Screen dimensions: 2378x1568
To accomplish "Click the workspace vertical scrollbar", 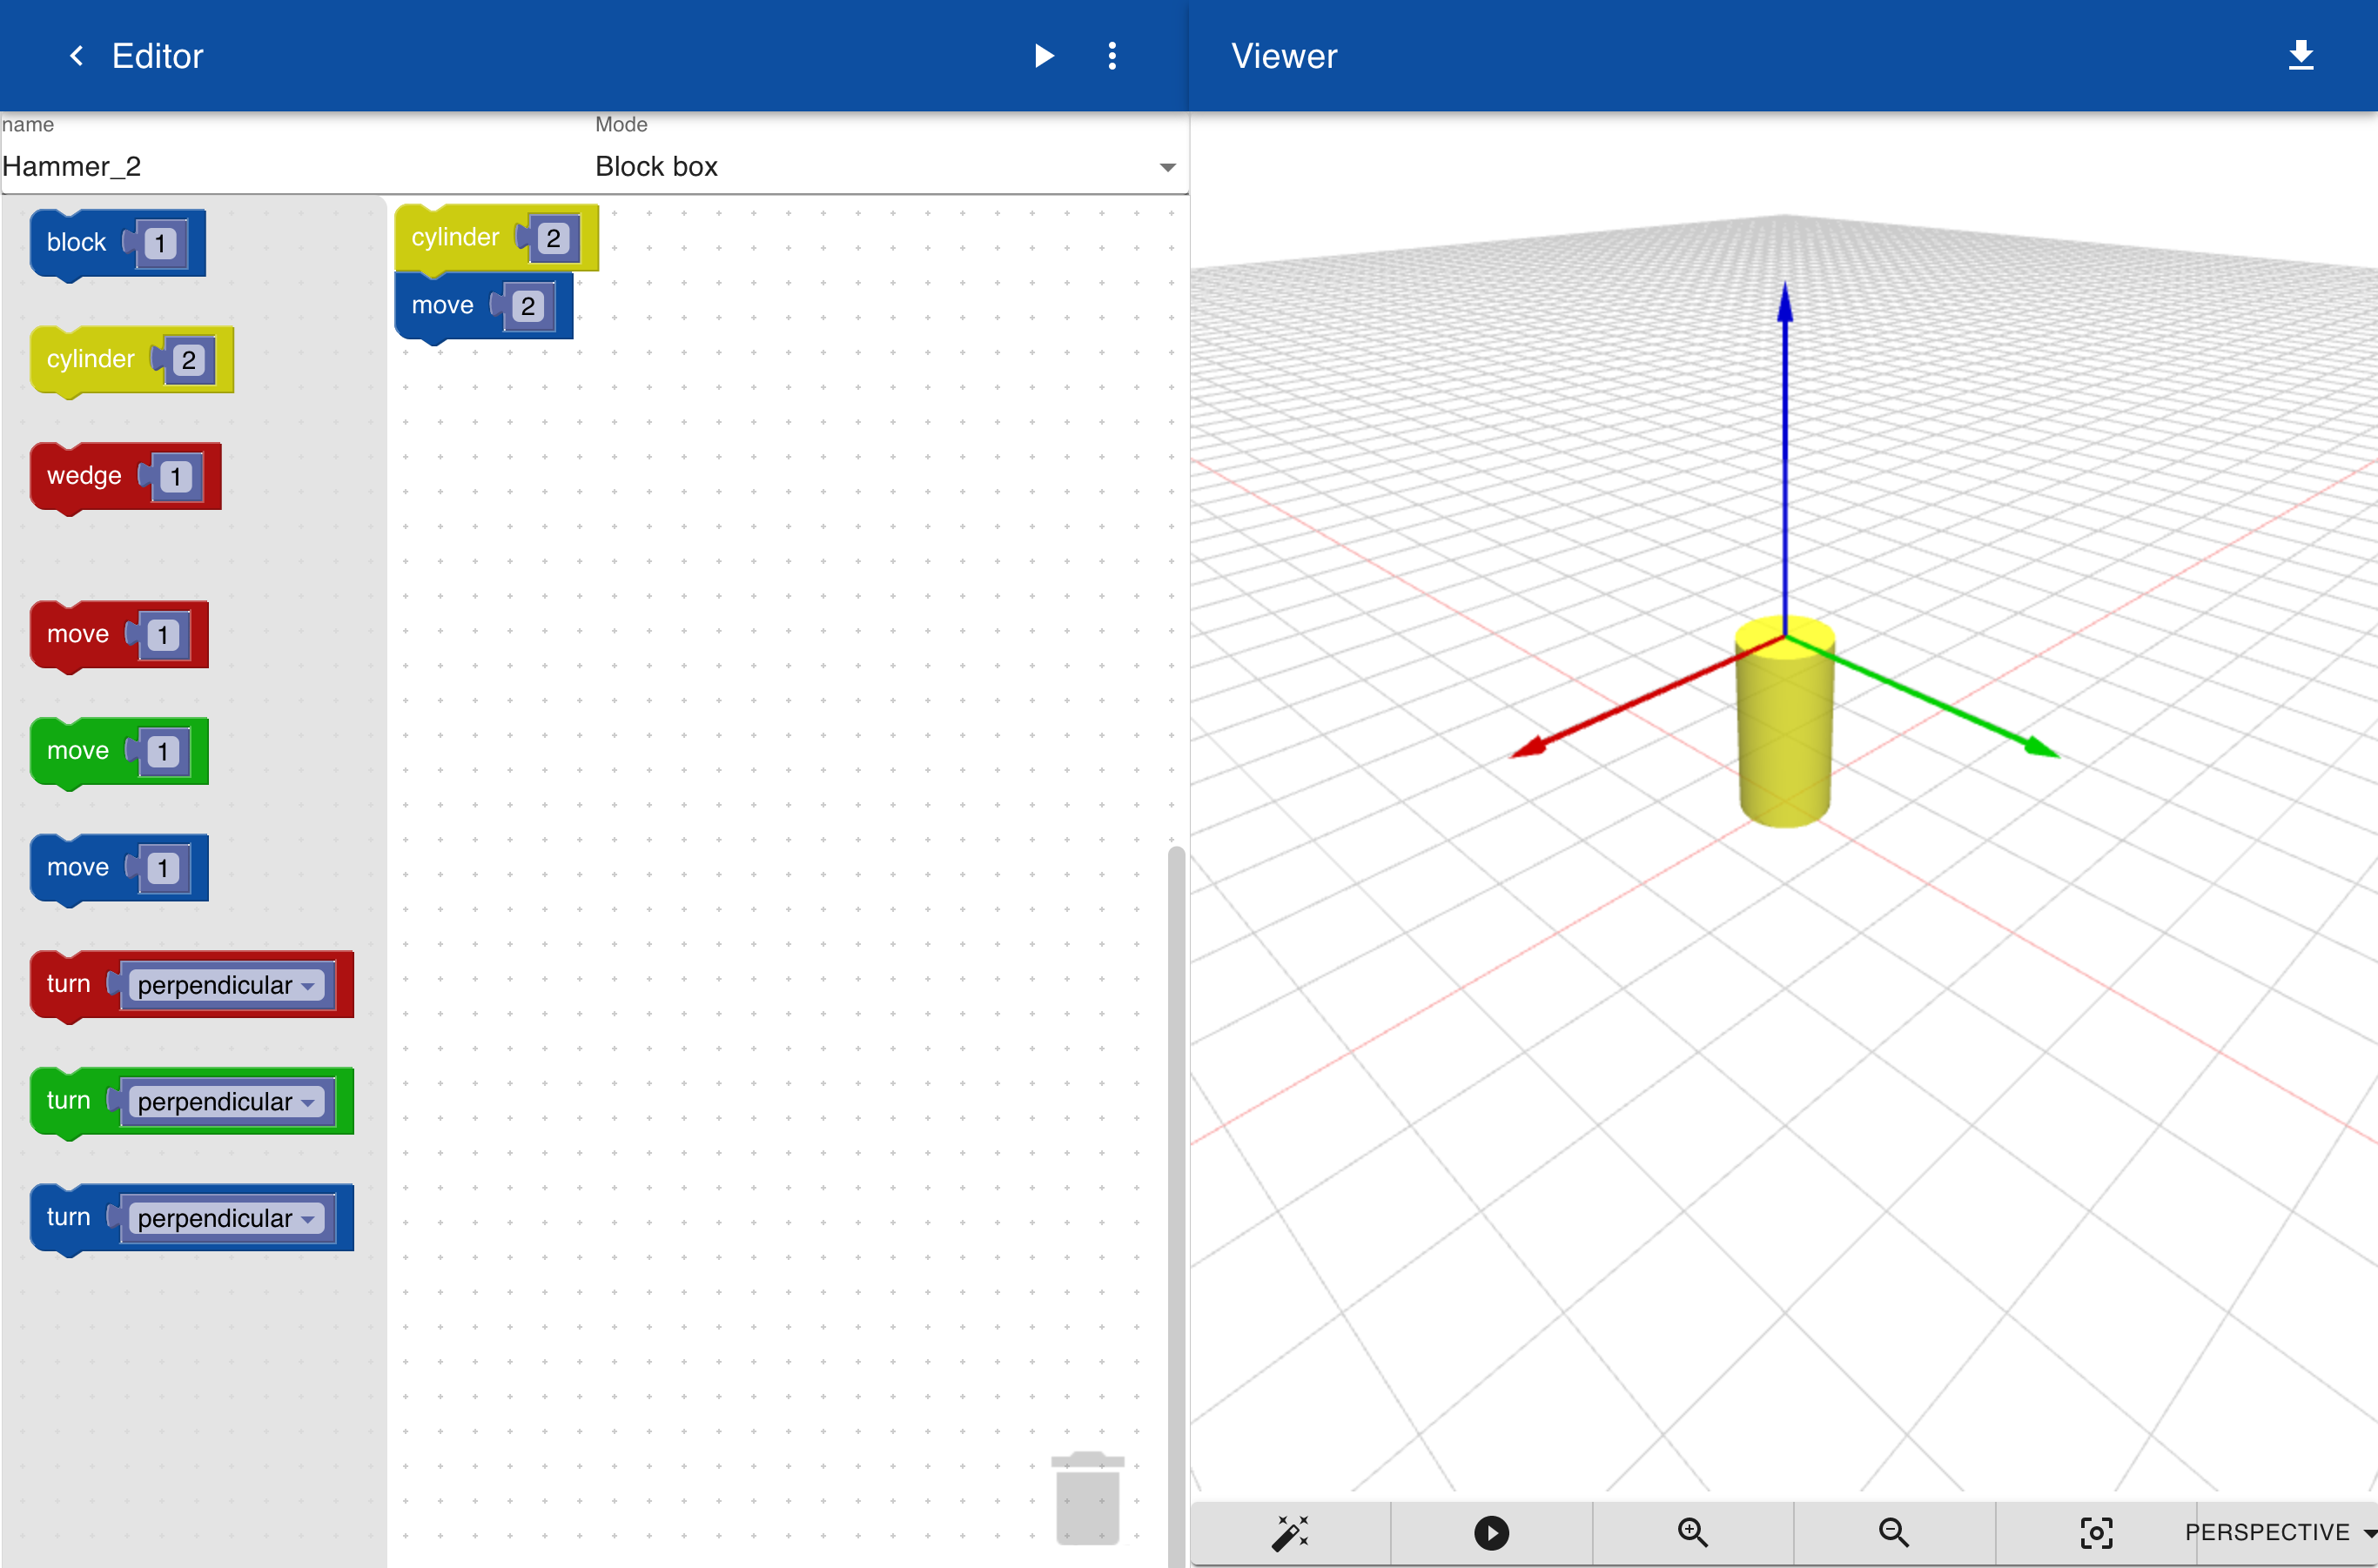I will point(1177,1205).
